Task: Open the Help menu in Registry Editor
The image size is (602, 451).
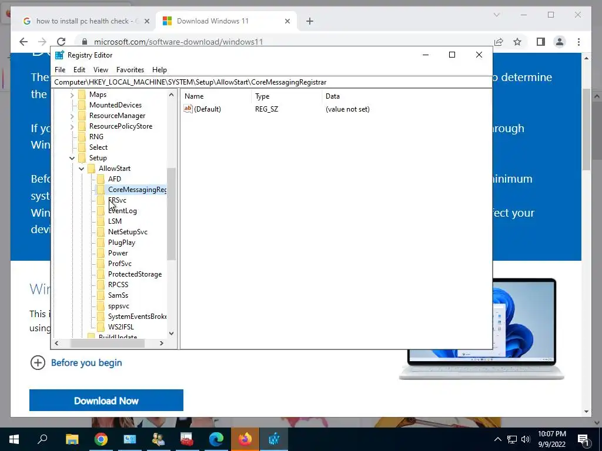Action: (x=159, y=70)
